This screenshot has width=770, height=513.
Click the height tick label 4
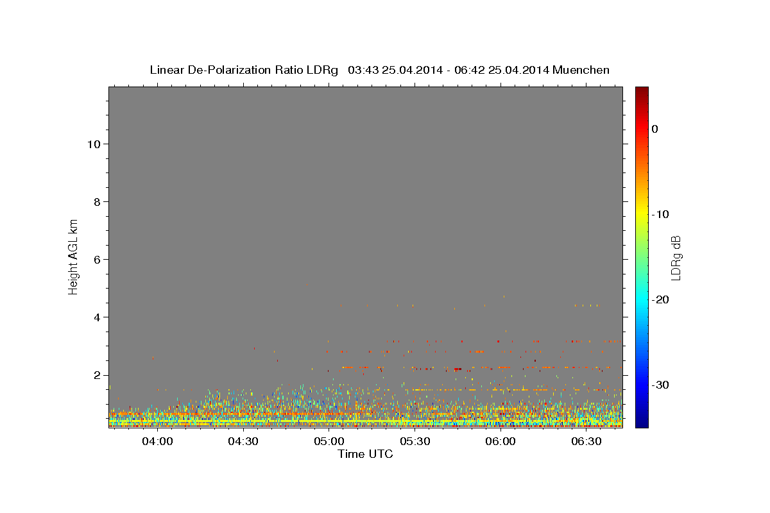click(97, 317)
